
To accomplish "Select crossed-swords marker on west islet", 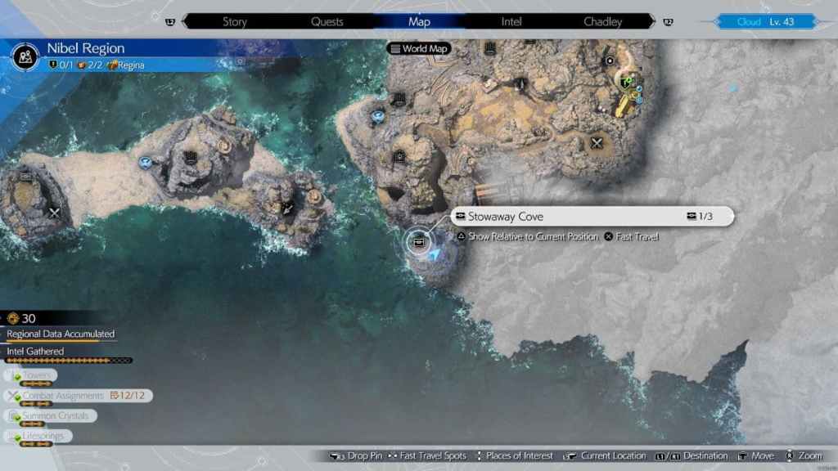I will pyautogui.click(x=54, y=213).
